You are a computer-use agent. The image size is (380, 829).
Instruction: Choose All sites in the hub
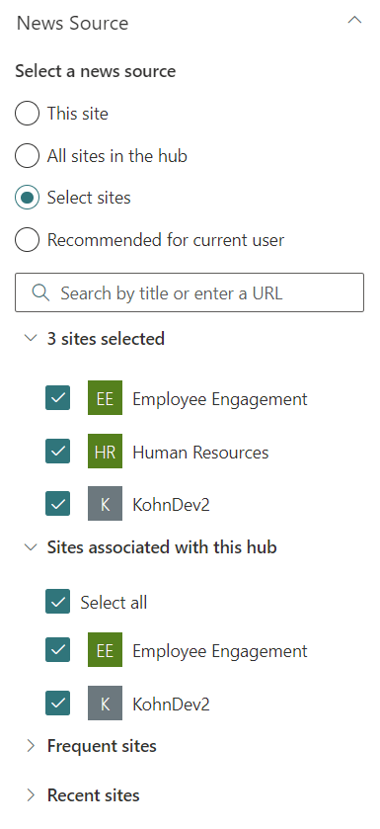point(27,156)
